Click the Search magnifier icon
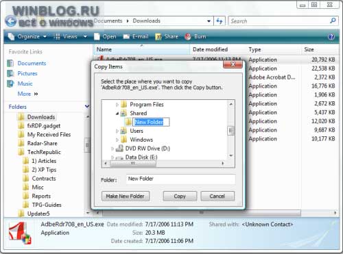Screen dimensions: 343x254 point(333,21)
